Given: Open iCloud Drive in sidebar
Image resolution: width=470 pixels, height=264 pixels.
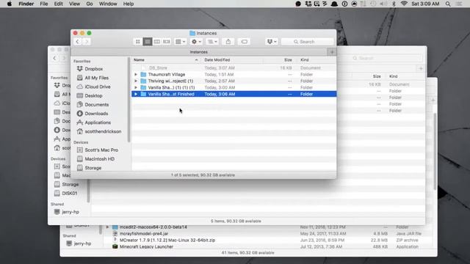Looking at the screenshot, I should (98, 87).
